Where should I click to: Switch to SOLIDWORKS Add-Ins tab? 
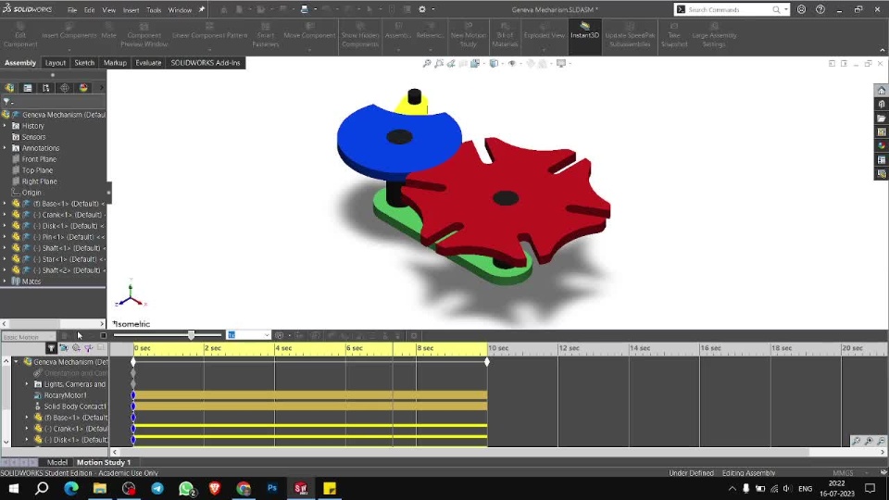click(206, 63)
